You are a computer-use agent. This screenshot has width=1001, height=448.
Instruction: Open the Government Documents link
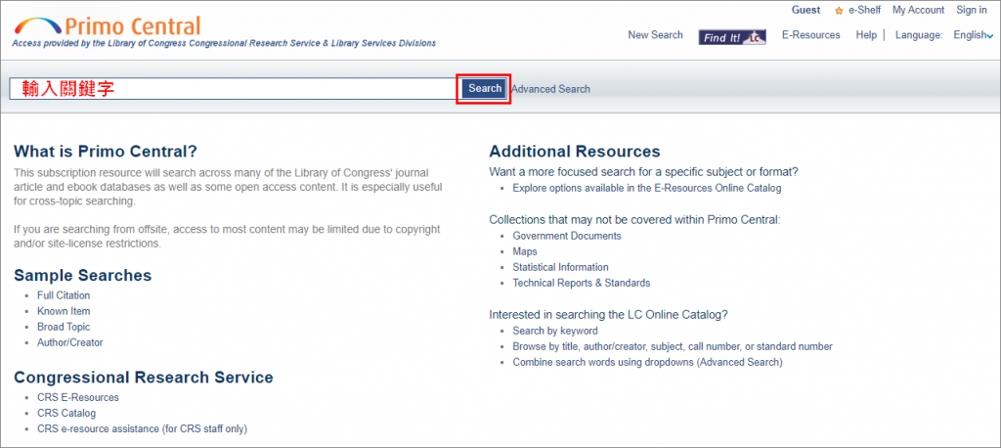click(567, 236)
